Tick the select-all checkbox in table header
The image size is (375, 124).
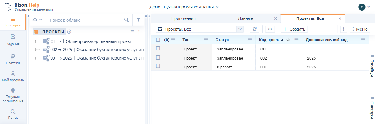[158, 40]
